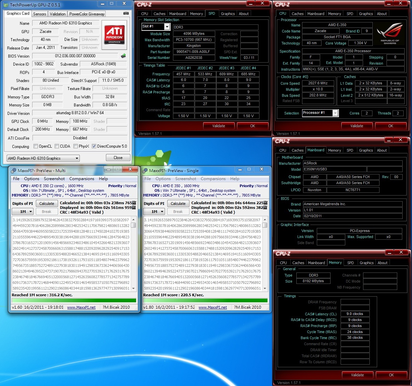
Task: Open Memory tab in CPU-Z SPD window
Action: [196, 14]
